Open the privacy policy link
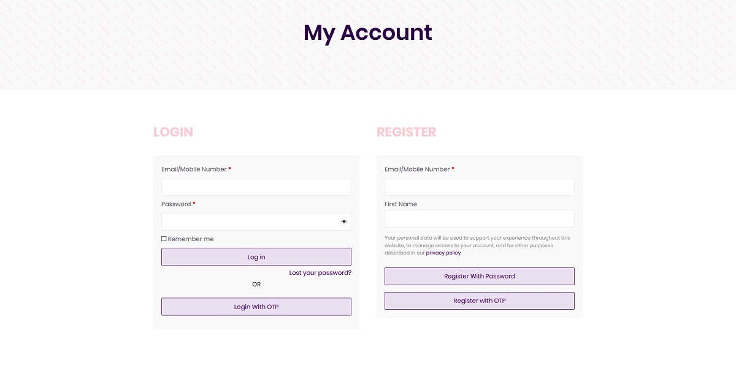 click(443, 253)
